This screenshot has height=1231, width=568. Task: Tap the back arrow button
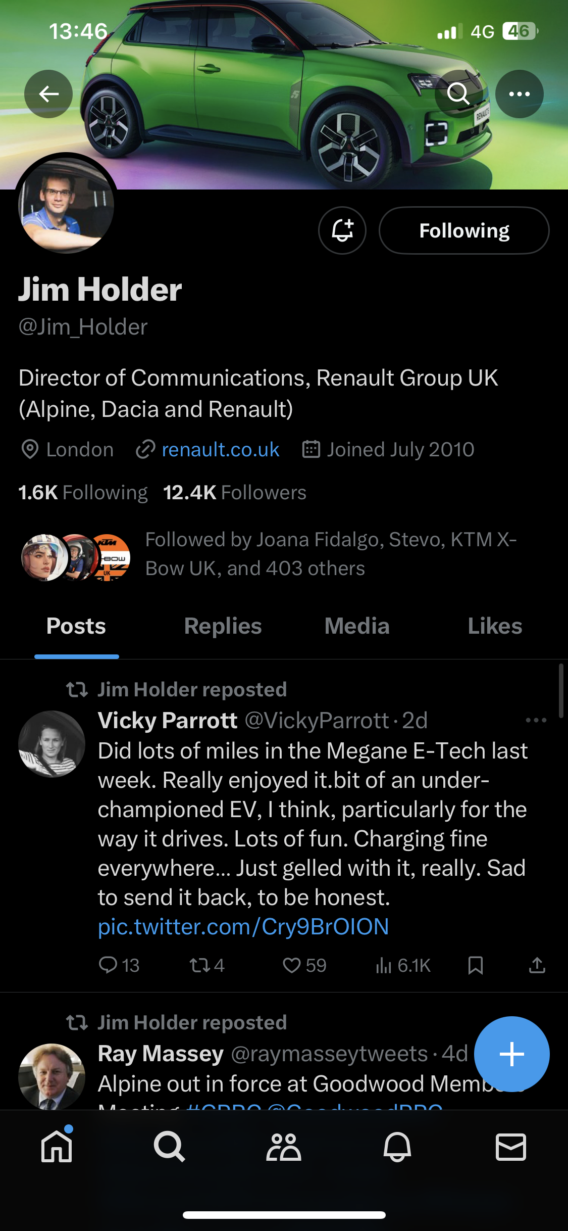tap(48, 94)
